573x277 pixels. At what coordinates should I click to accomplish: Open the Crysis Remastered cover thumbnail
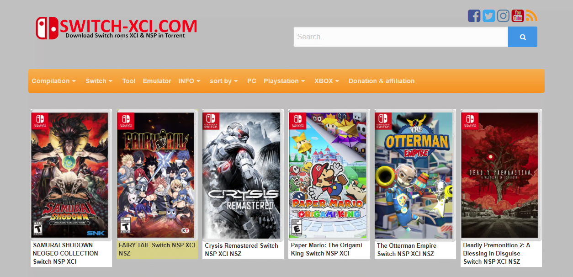[243, 175]
